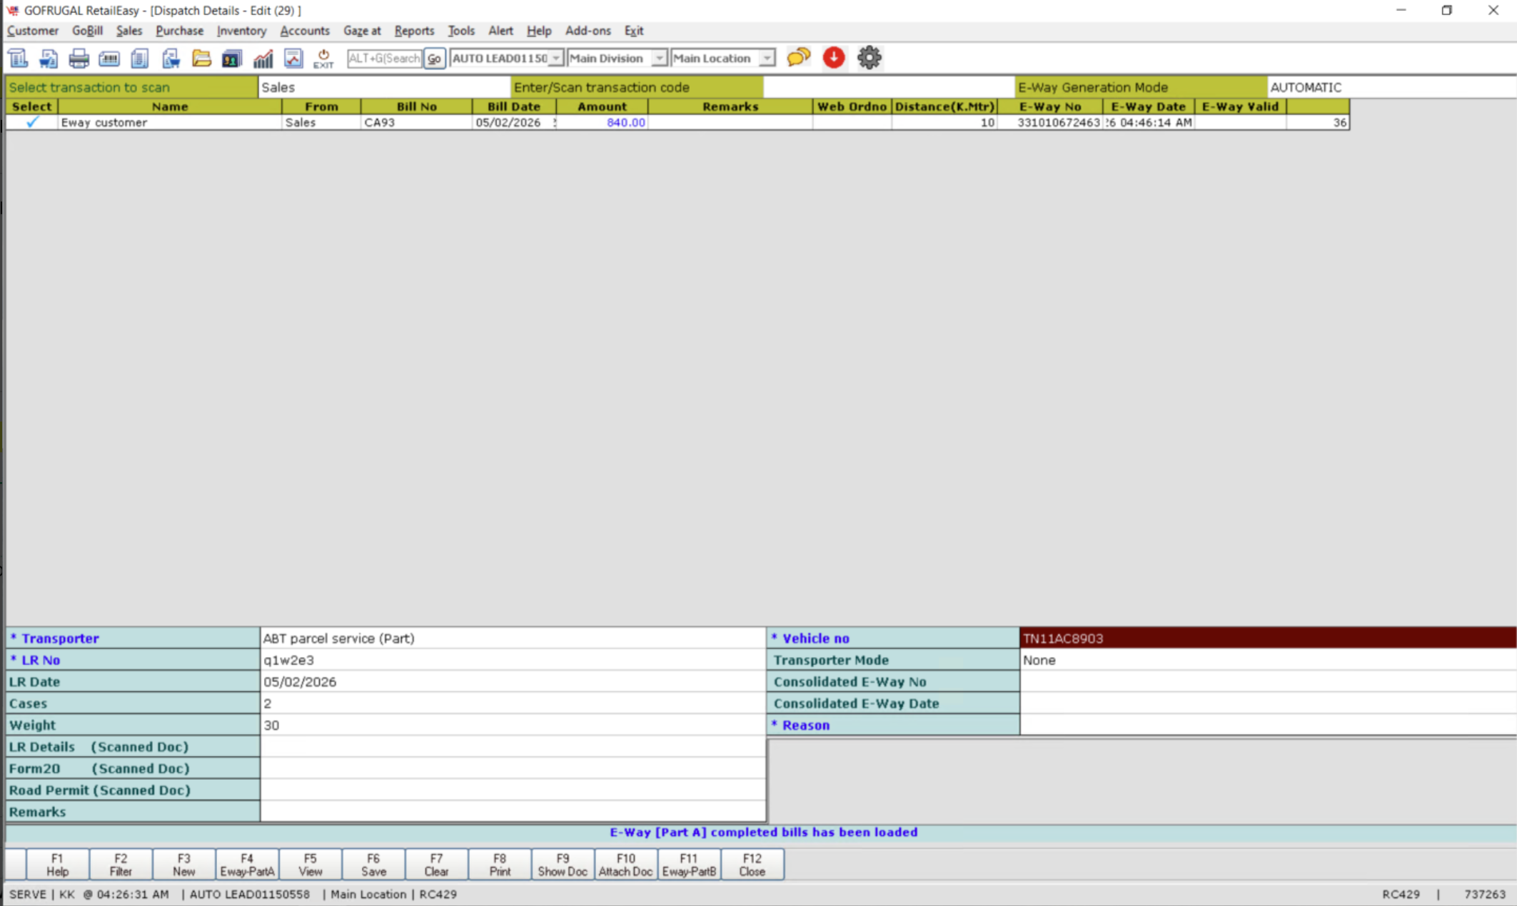Click the printer icon in toolbar
The image size is (1517, 906).
coord(79,58)
